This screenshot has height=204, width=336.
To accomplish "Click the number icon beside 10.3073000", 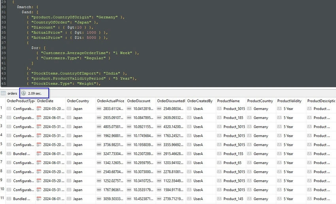I will [x=129, y=172].
